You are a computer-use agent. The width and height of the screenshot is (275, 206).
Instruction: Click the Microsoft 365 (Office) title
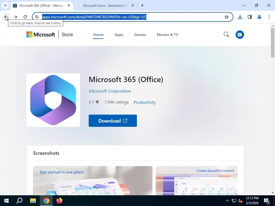126,79
